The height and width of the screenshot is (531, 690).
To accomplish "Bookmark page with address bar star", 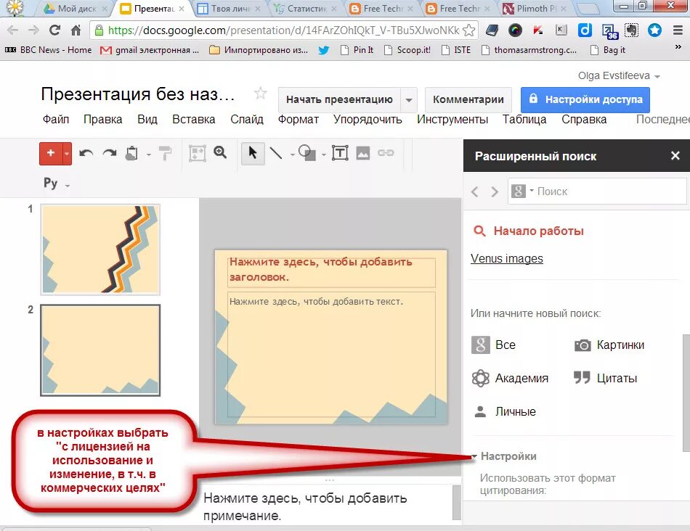I will pyautogui.click(x=469, y=30).
